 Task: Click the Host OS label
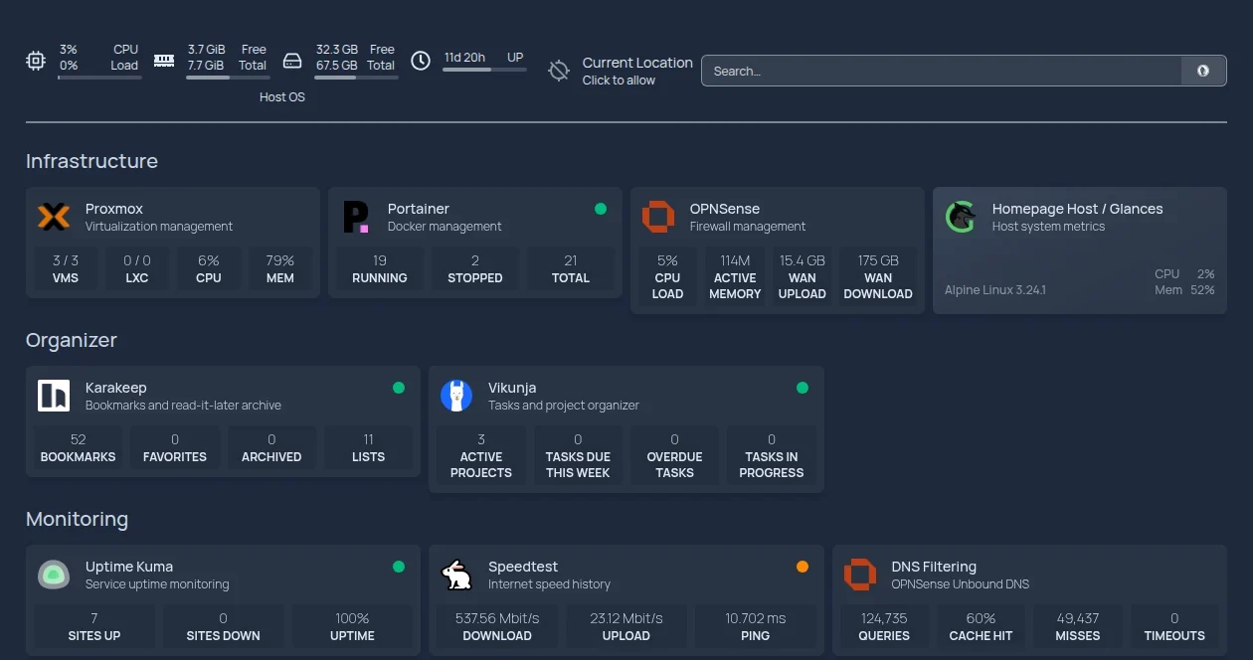click(282, 97)
